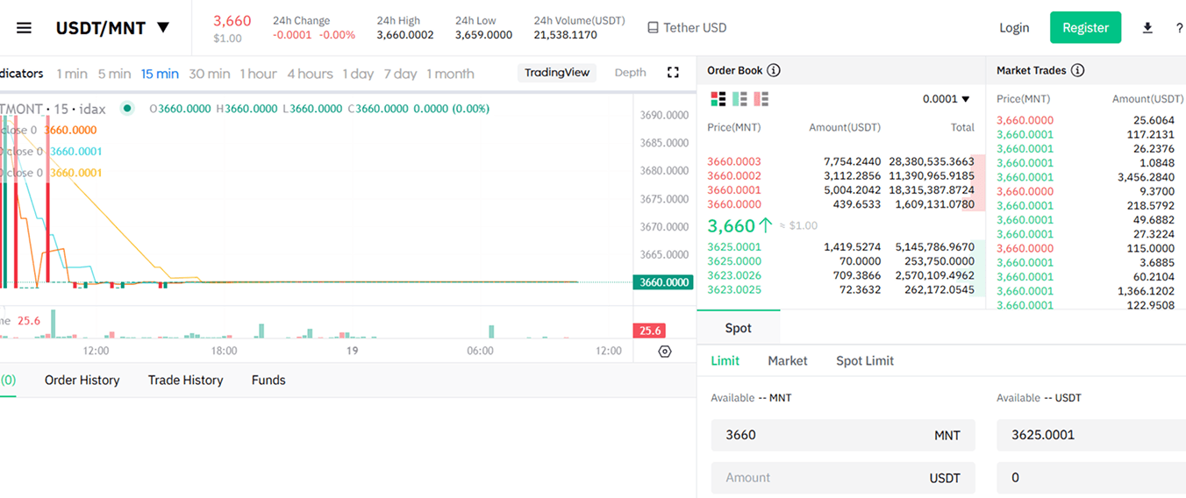This screenshot has height=498, width=1186.
Task: Click ask price 3660.0003 in order book
Action: (734, 162)
